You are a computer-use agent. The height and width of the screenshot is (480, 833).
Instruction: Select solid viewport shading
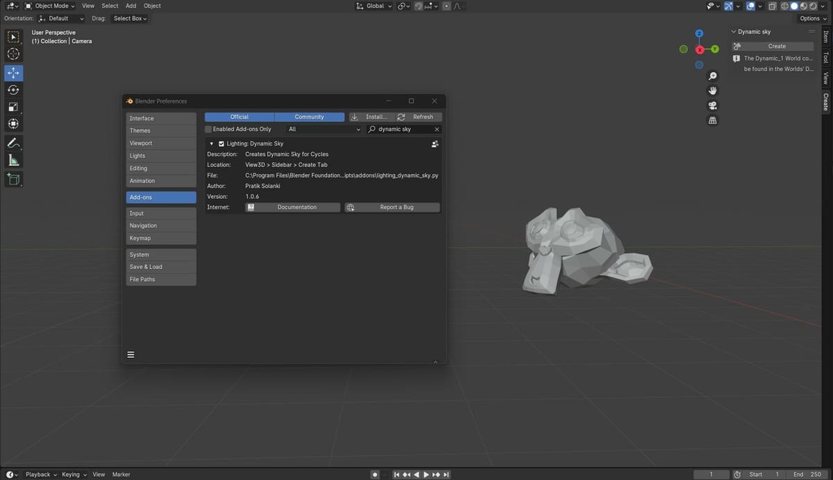(x=794, y=6)
